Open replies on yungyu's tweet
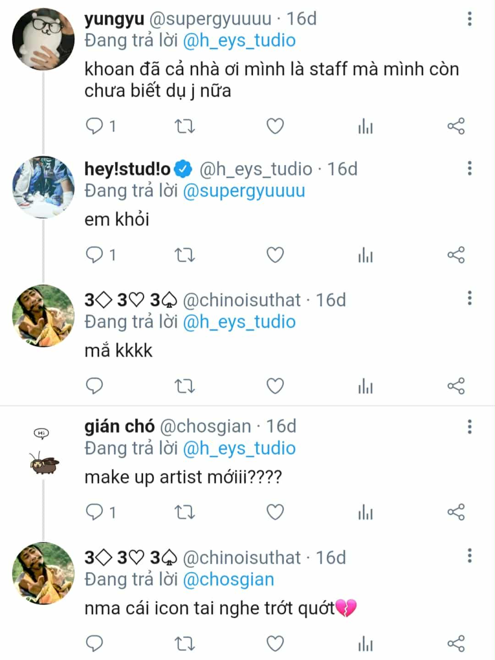Viewport: 495px width, 660px height. pos(95,126)
